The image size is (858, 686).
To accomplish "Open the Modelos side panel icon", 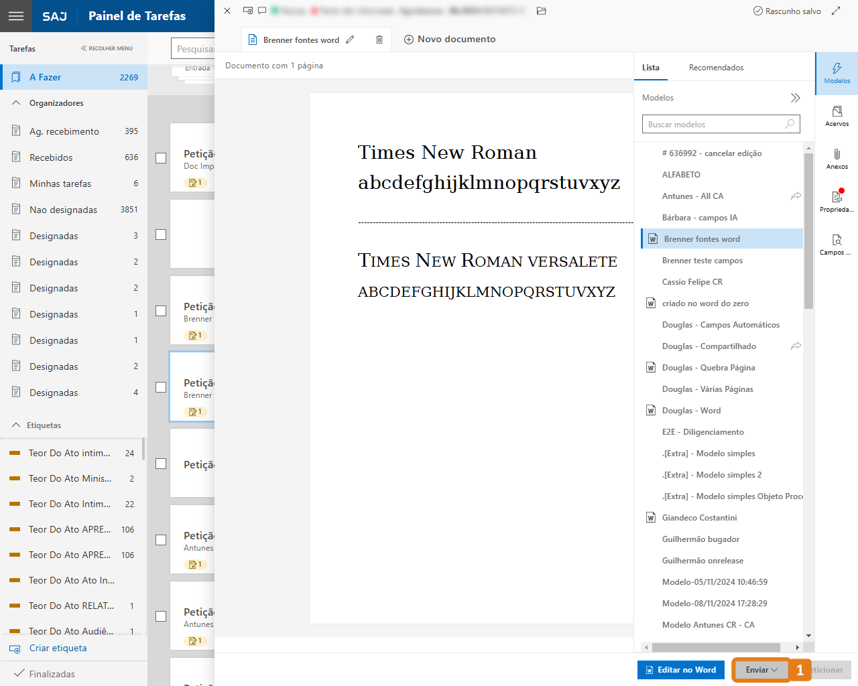I will click(x=837, y=72).
